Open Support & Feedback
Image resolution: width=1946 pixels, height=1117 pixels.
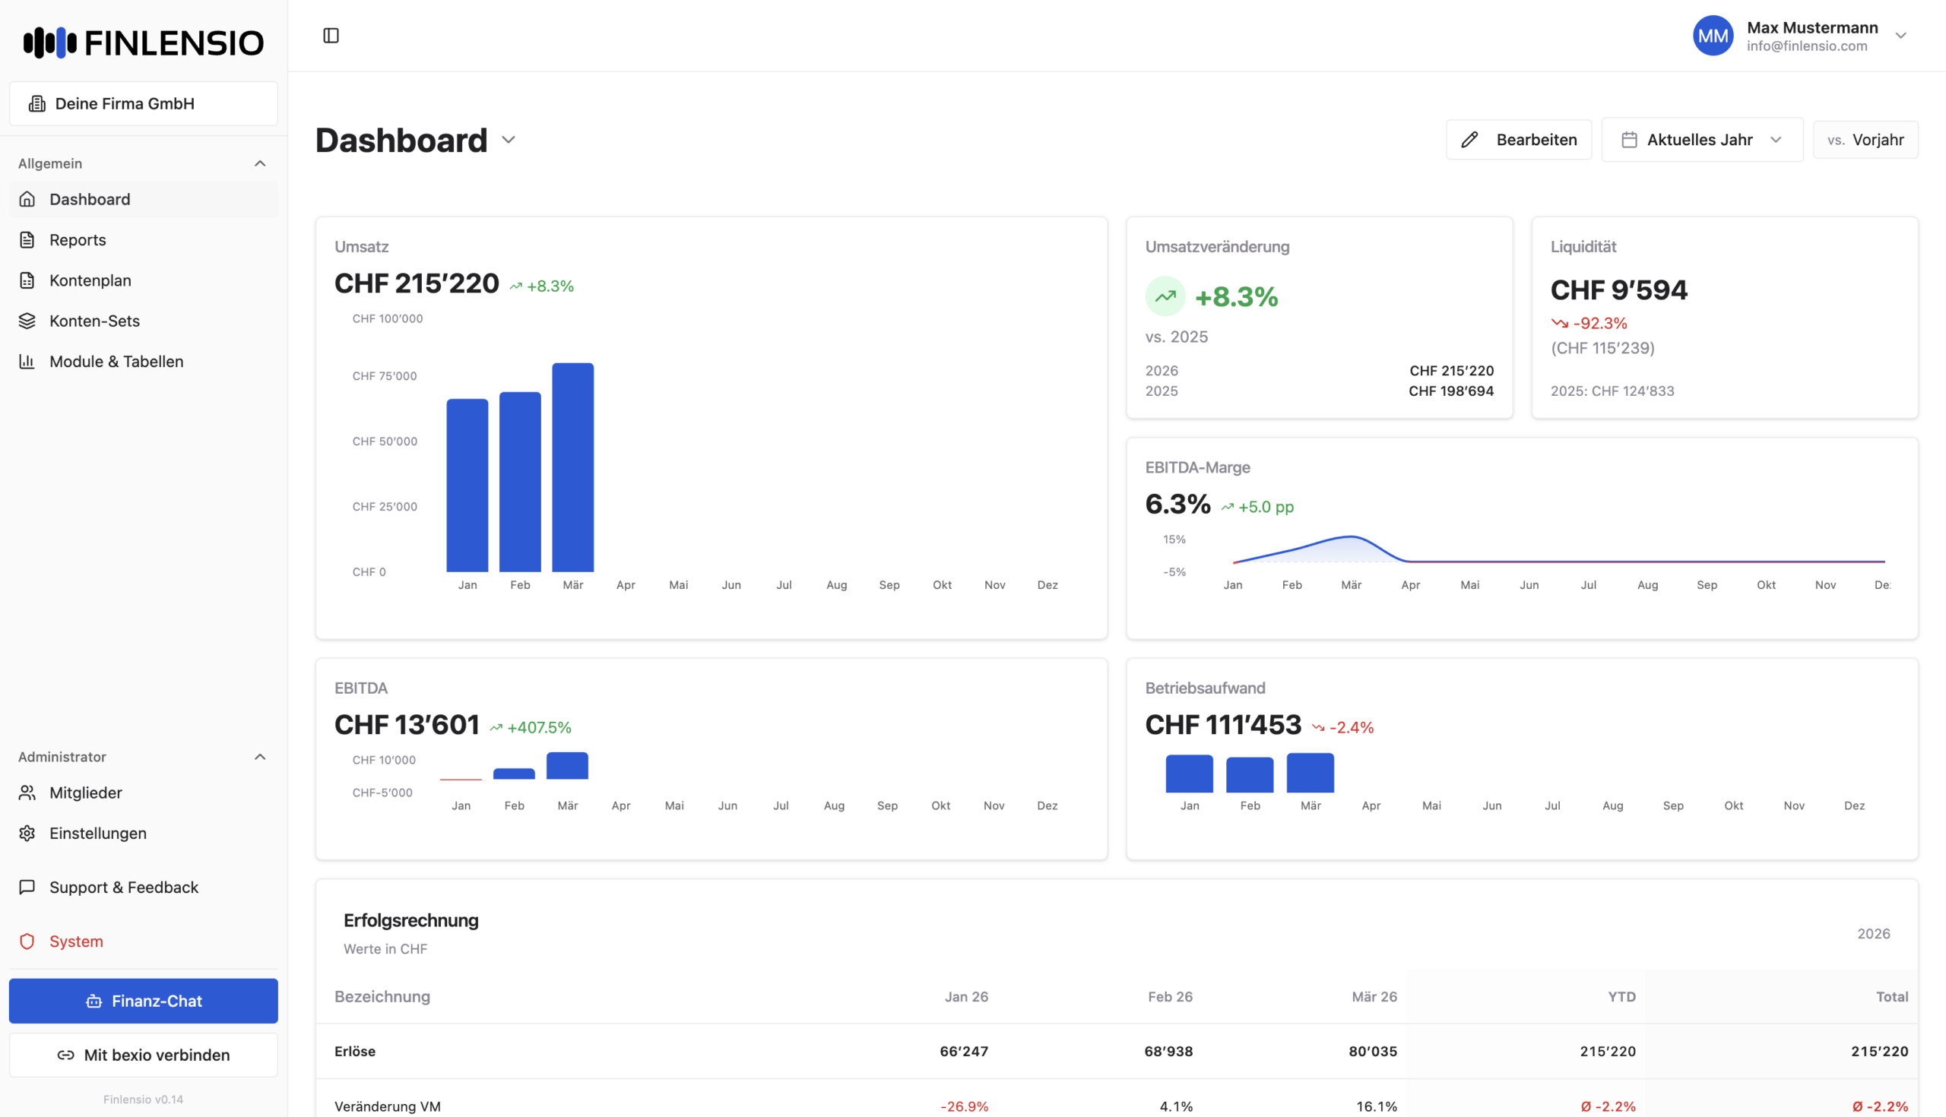click(123, 888)
